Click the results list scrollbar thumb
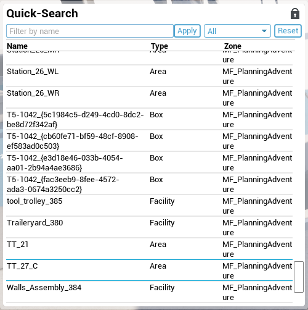Image resolution: width=308 pixels, height=310 pixels. click(x=299, y=277)
